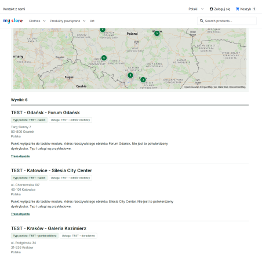The height and width of the screenshot is (262, 262).
Task: Select map marker number 4 at map top
Action: (x=103, y=30)
